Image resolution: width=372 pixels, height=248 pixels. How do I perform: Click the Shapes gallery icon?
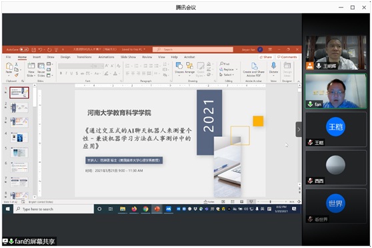coord(179,66)
